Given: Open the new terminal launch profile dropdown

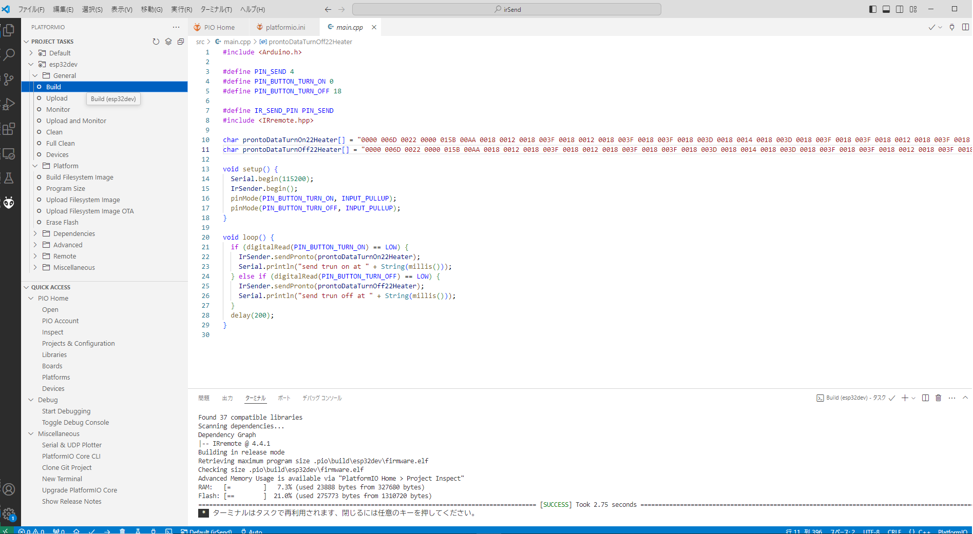Looking at the screenshot, I should tap(913, 398).
